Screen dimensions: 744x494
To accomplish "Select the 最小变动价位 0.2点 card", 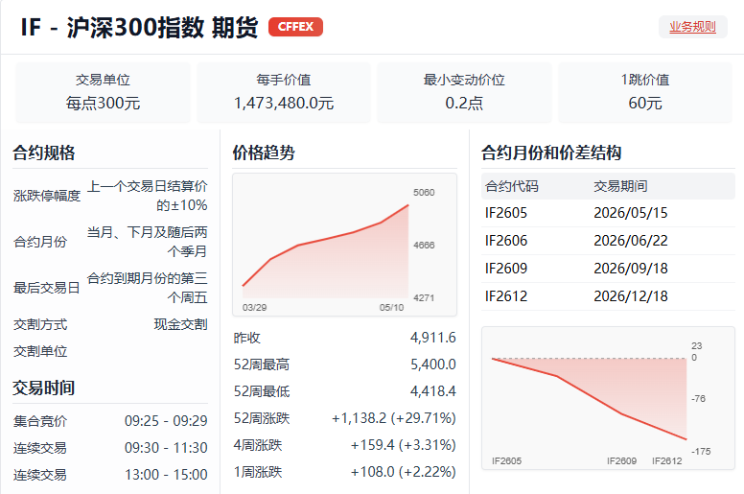I will 464,92.
